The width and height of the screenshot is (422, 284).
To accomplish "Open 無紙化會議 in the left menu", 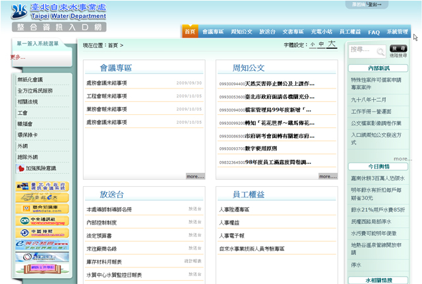I will [30, 79].
